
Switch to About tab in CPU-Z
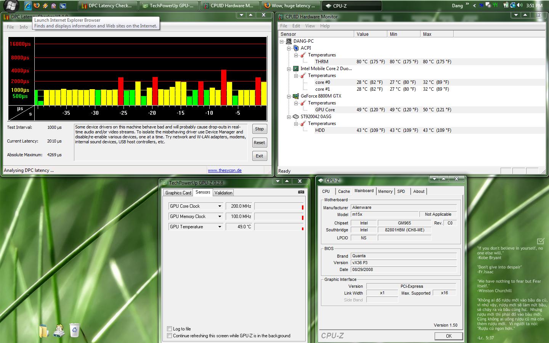click(x=419, y=191)
